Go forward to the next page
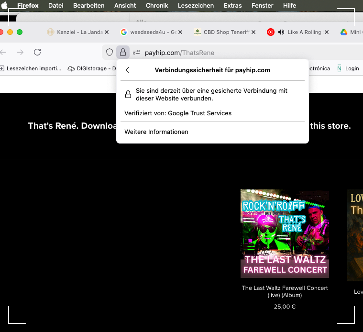 20,52
